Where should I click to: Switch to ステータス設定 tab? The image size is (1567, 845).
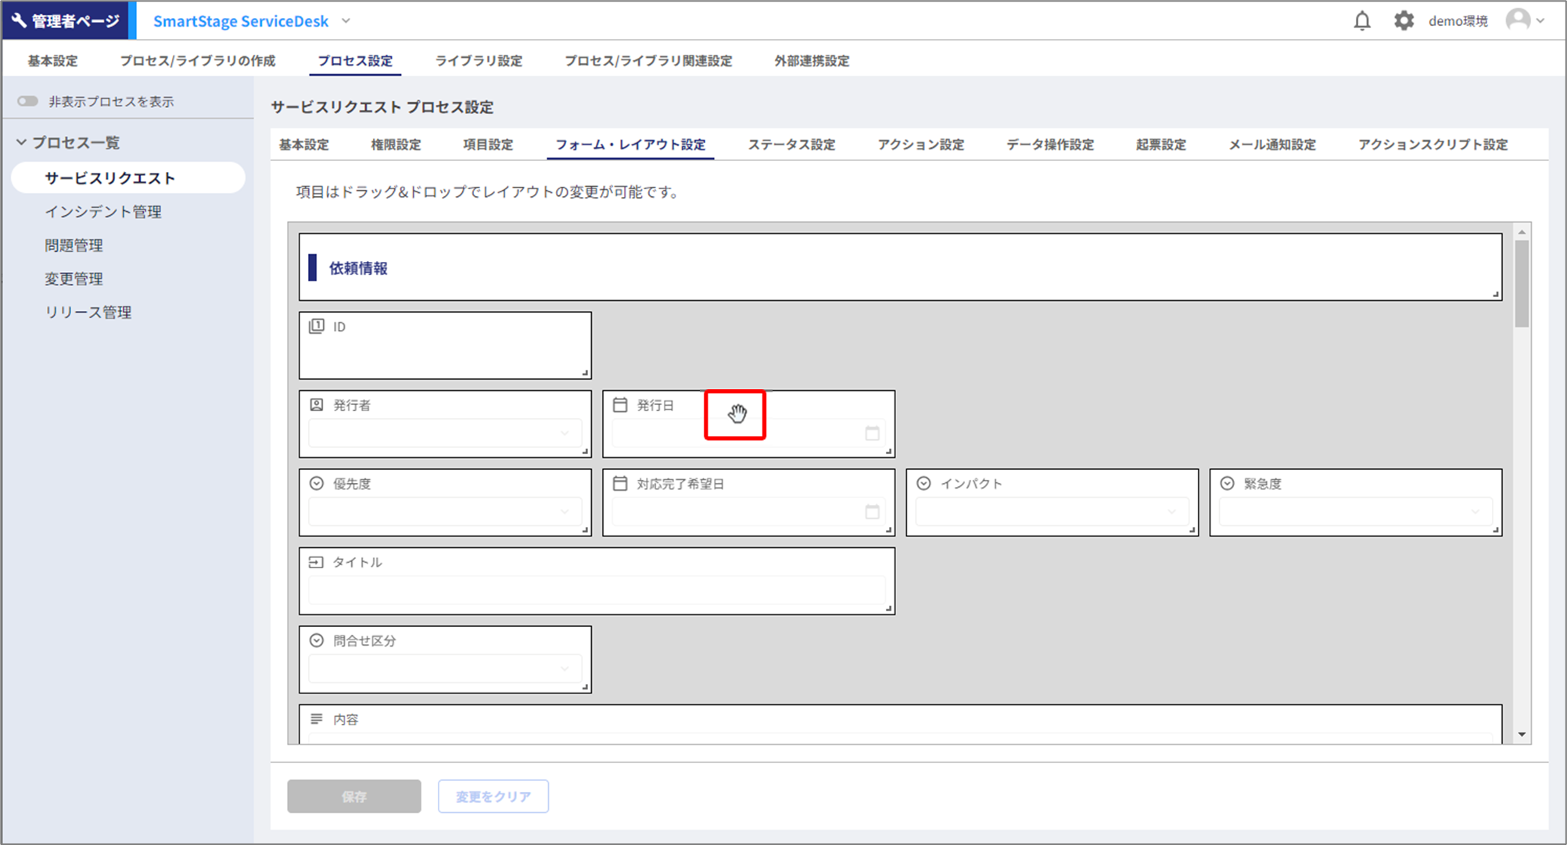[791, 145]
